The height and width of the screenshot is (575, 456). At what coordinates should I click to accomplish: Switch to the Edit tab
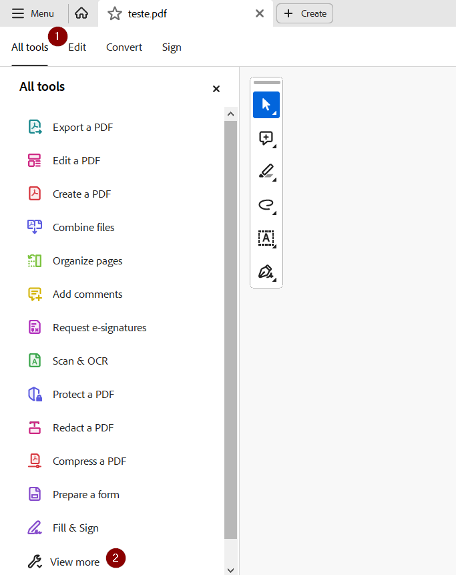pos(77,47)
